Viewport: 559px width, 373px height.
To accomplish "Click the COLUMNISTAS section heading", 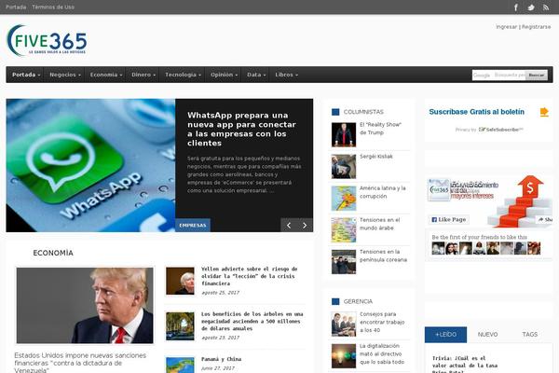I will [x=363, y=112].
